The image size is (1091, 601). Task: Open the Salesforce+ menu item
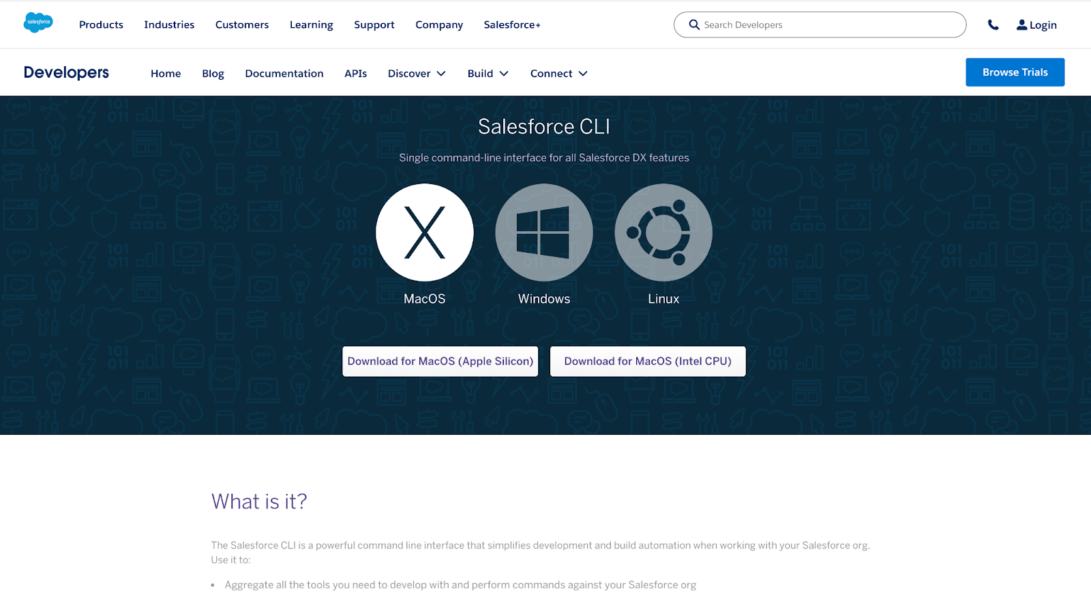click(512, 25)
